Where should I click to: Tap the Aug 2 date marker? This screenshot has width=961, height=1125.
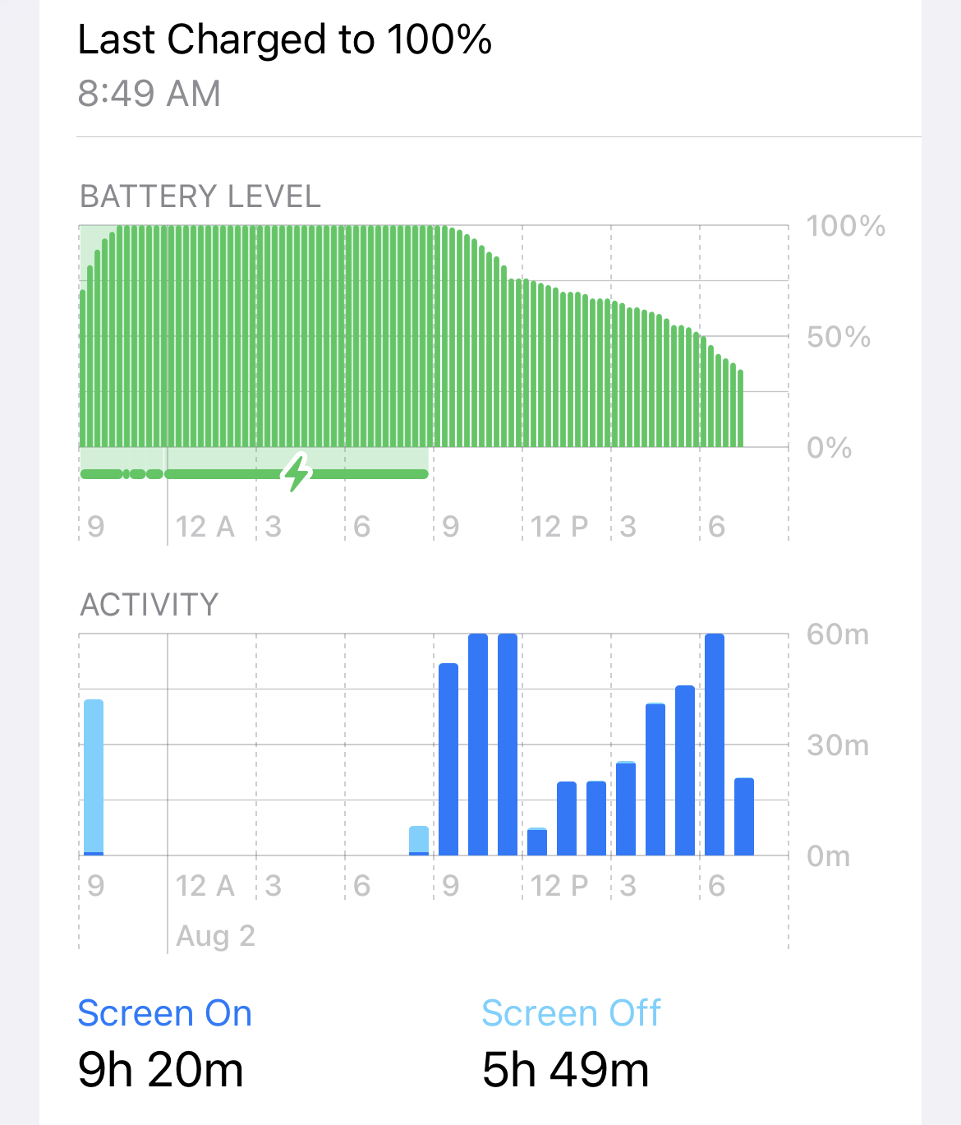tap(216, 935)
